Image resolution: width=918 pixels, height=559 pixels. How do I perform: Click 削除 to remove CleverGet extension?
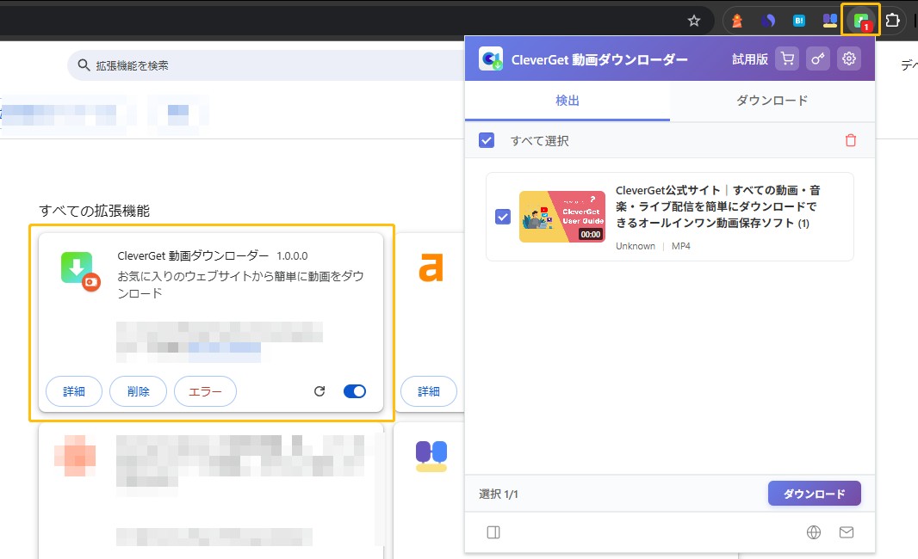[138, 391]
